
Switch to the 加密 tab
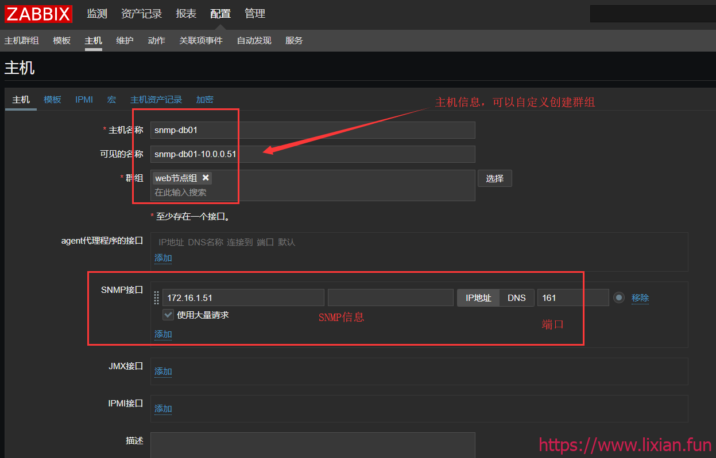coord(204,99)
